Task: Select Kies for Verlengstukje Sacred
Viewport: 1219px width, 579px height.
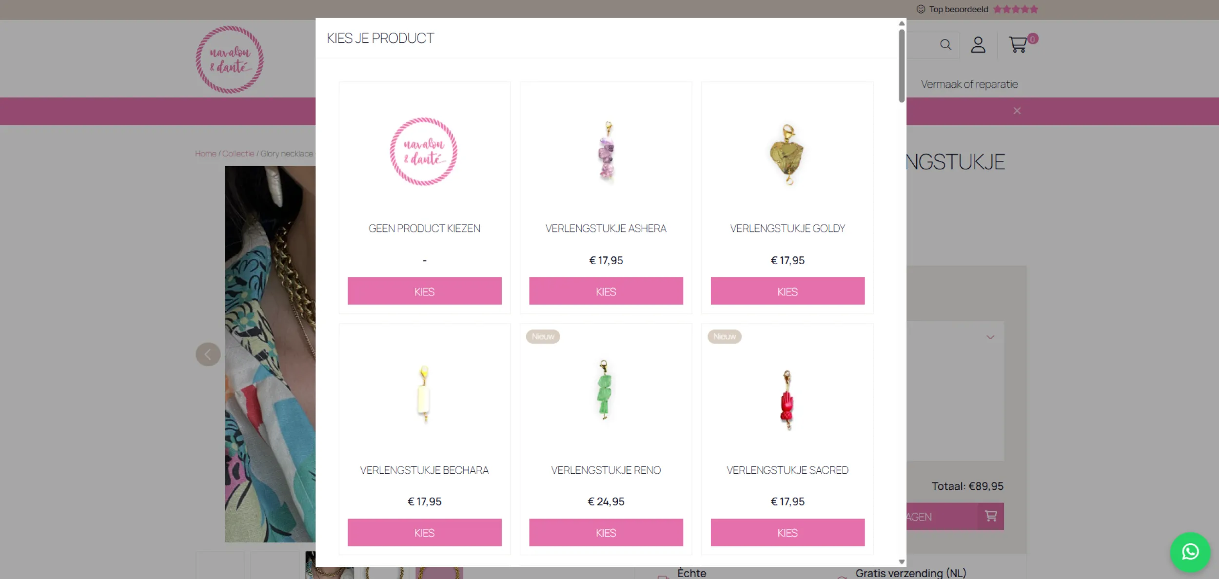Action: click(x=787, y=532)
